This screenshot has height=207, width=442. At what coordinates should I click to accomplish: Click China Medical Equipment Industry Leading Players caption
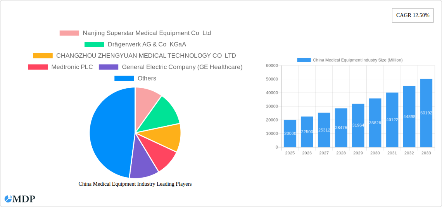coord(135,184)
